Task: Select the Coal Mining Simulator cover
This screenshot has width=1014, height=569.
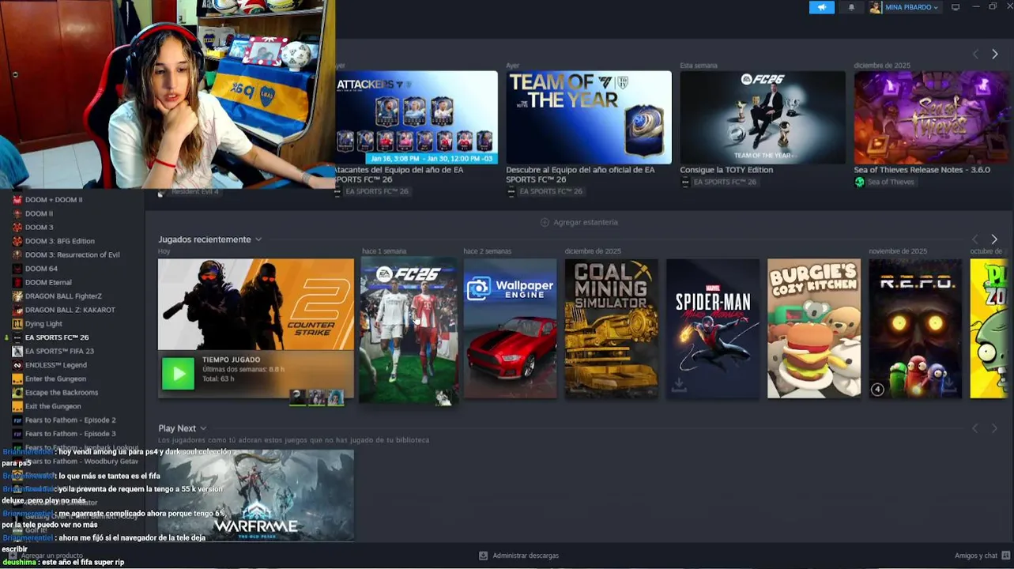Action: pos(611,329)
